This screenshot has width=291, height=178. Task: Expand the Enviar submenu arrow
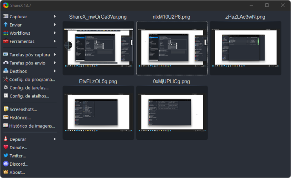click(55, 25)
